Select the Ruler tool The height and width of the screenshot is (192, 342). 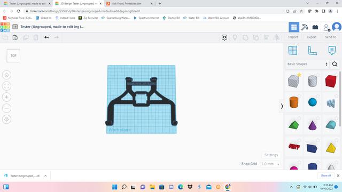312,50
